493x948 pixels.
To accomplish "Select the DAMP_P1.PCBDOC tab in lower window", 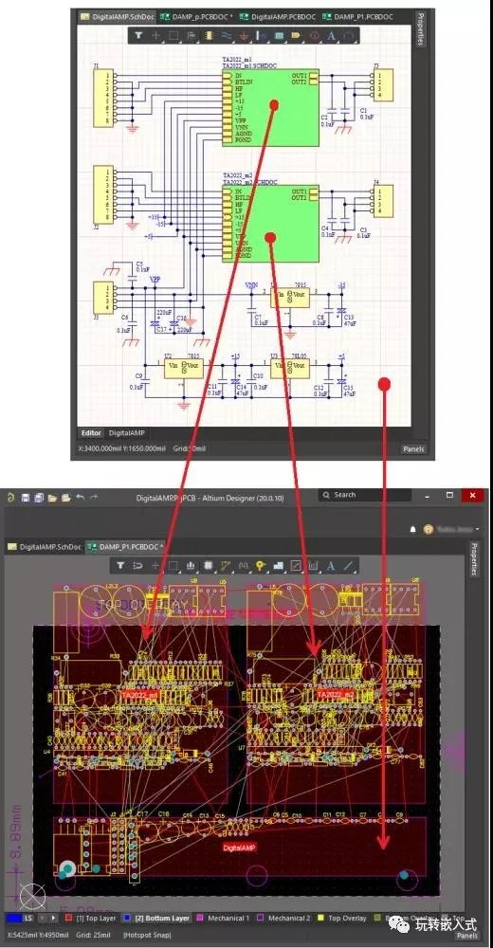I will (x=124, y=547).
